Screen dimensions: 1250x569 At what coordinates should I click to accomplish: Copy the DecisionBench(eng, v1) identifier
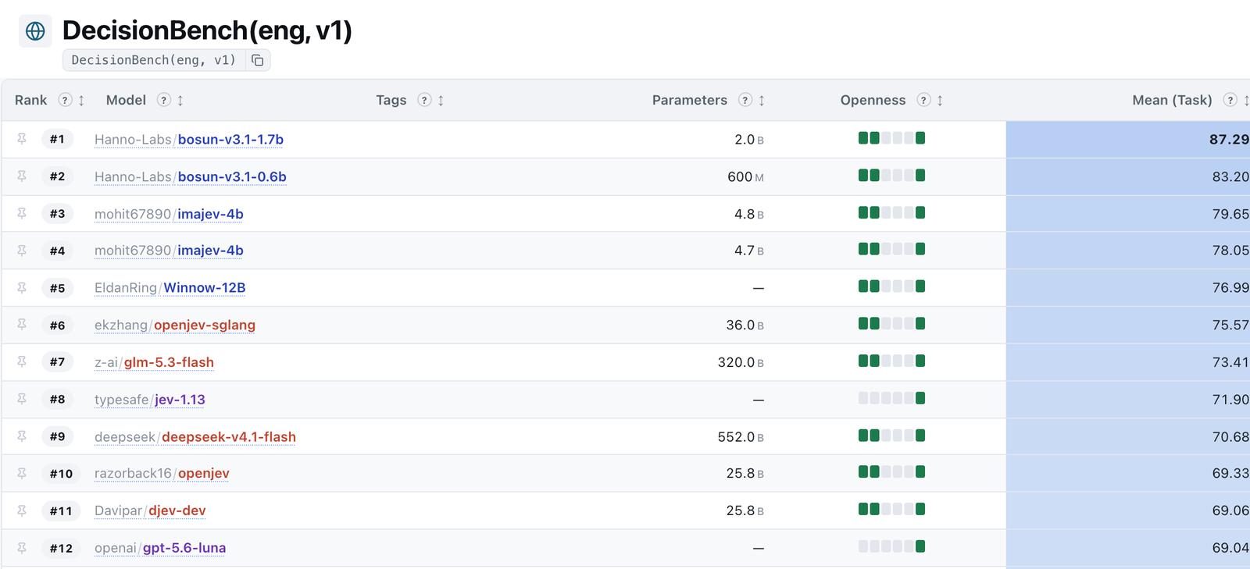[258, 60]
